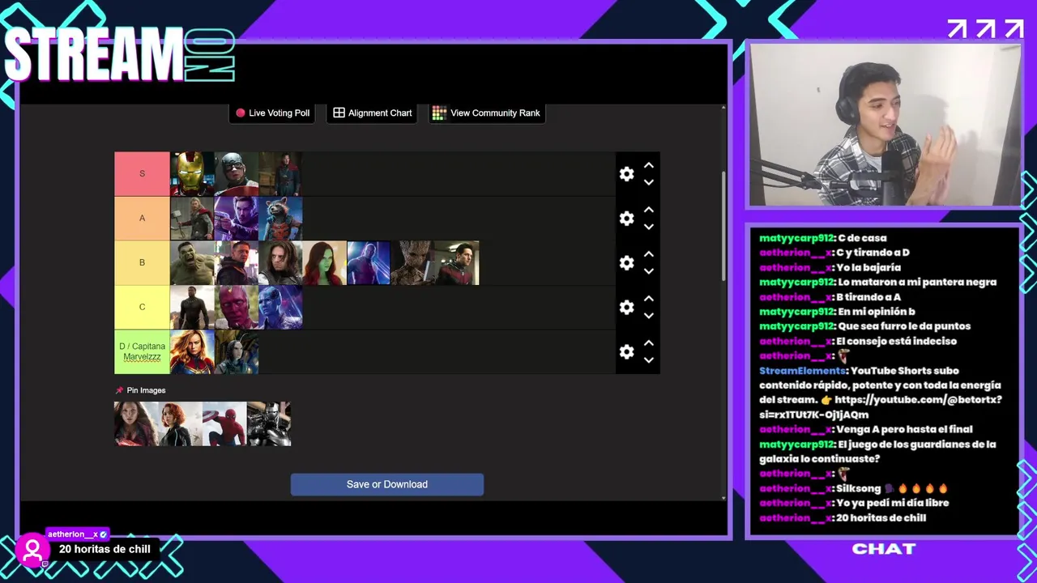Open the Alignment Chart view
The height and width of the screenshot is (583, 1037).
373,113
